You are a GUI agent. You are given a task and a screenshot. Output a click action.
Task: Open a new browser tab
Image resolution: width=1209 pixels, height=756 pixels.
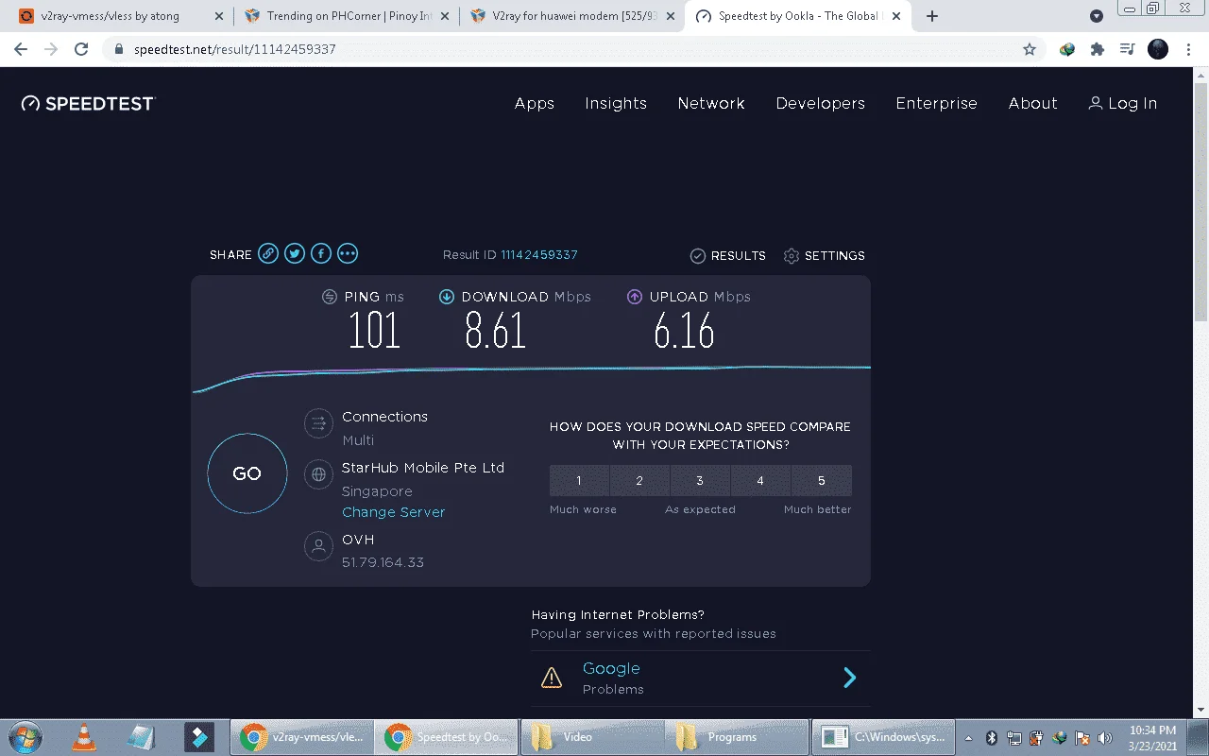tap(932, 16)
